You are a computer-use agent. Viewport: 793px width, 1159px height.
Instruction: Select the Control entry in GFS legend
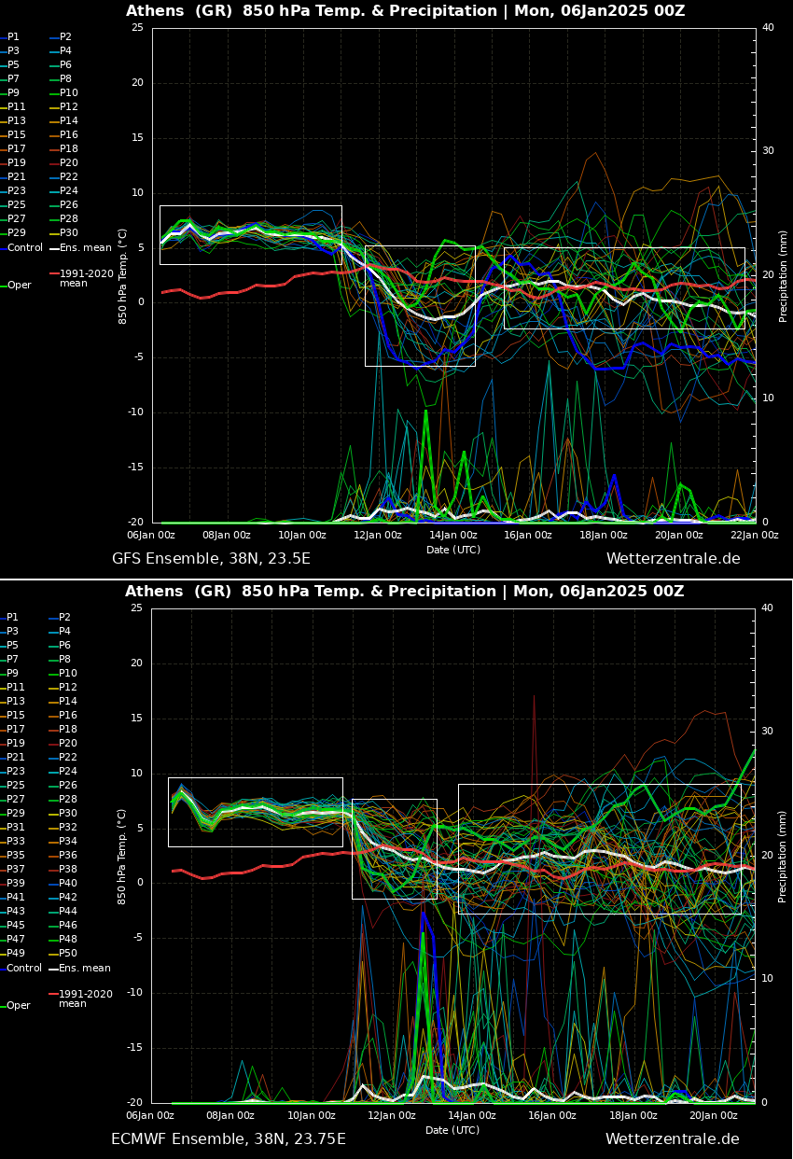coord(25,248)
